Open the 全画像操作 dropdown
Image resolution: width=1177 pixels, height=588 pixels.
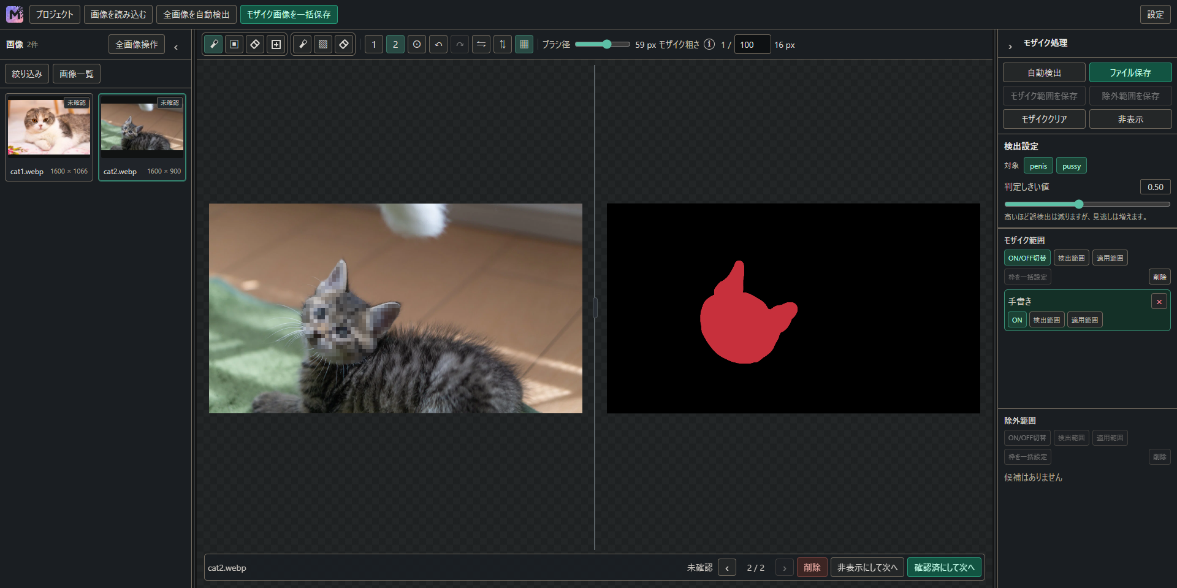137,44
